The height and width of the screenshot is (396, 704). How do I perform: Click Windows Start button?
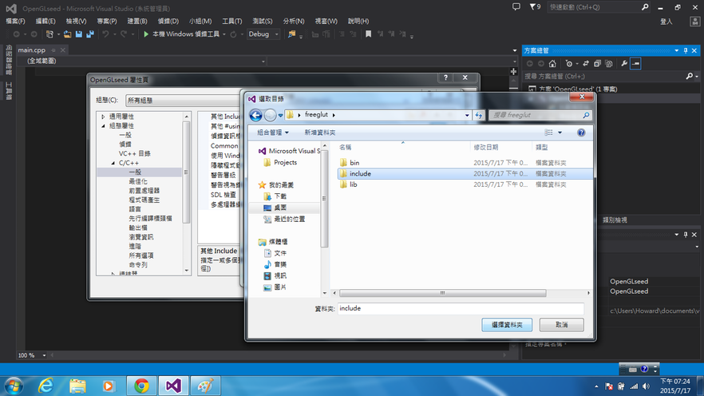[x=14, y=386]
